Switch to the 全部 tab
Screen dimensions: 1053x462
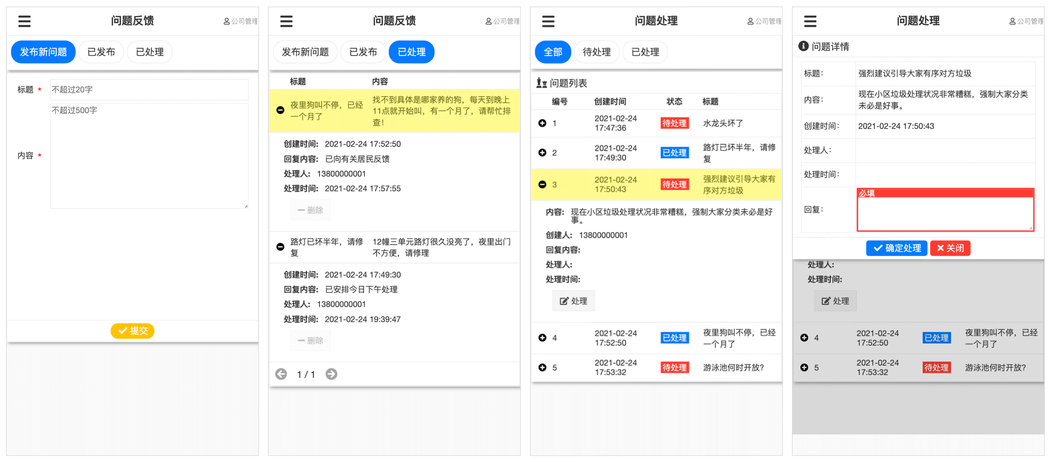(x=552, y=52)
